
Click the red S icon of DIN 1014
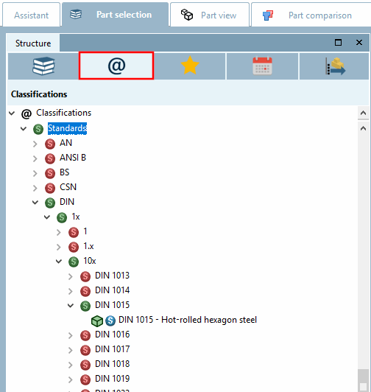(x=85, y=291)
